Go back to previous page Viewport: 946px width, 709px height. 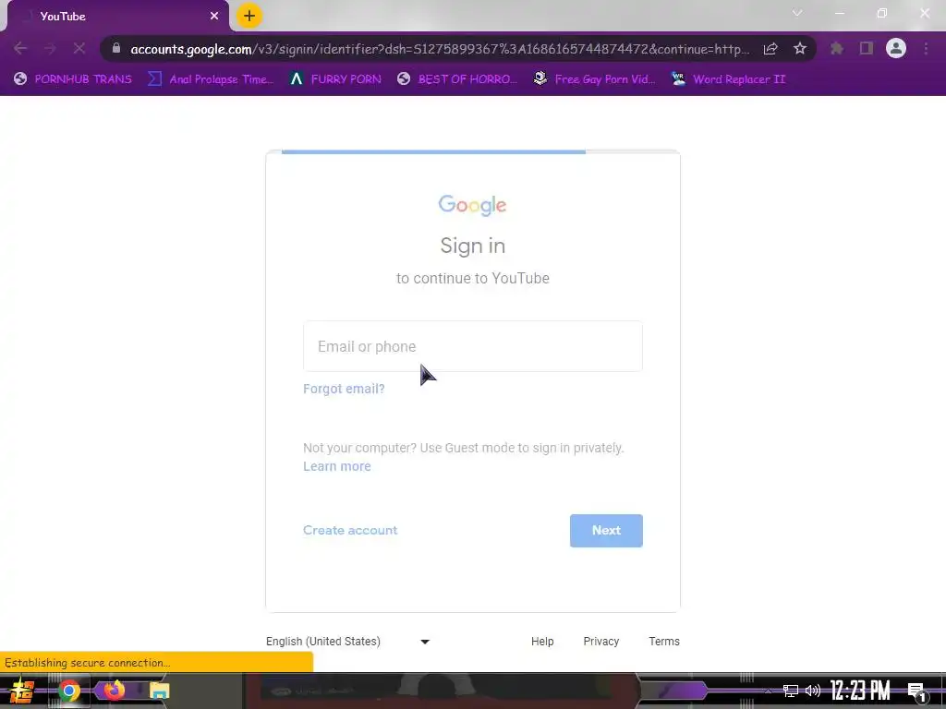[20, 48]
